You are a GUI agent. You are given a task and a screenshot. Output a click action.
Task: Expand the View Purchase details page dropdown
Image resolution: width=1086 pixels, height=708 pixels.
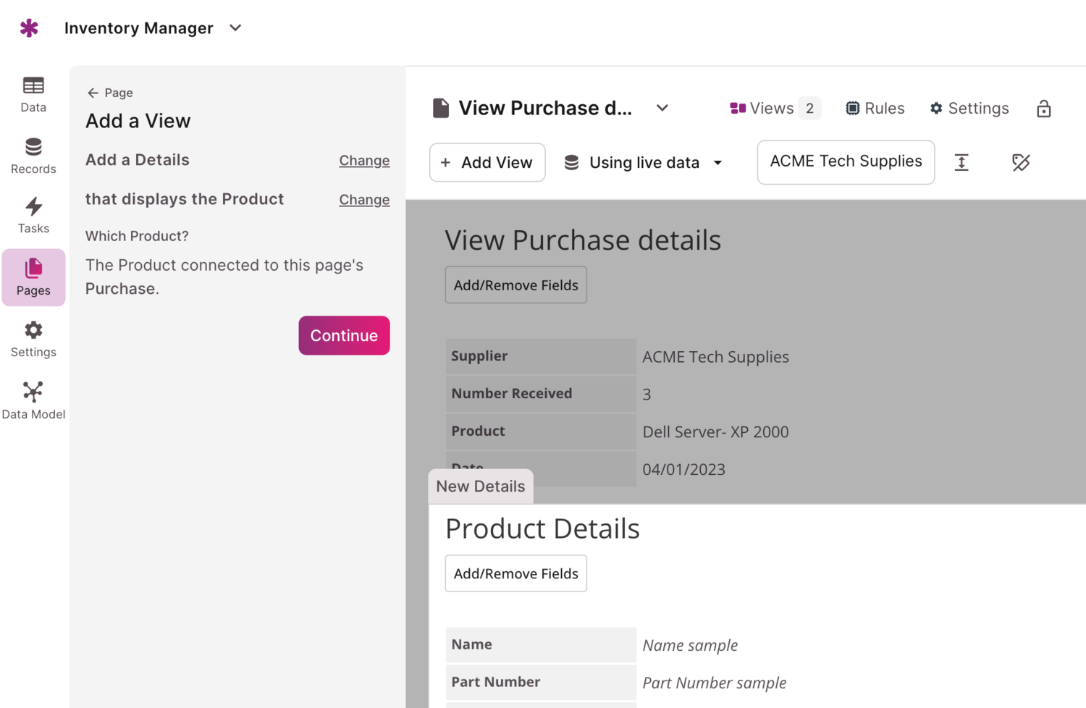click(662, 109)
